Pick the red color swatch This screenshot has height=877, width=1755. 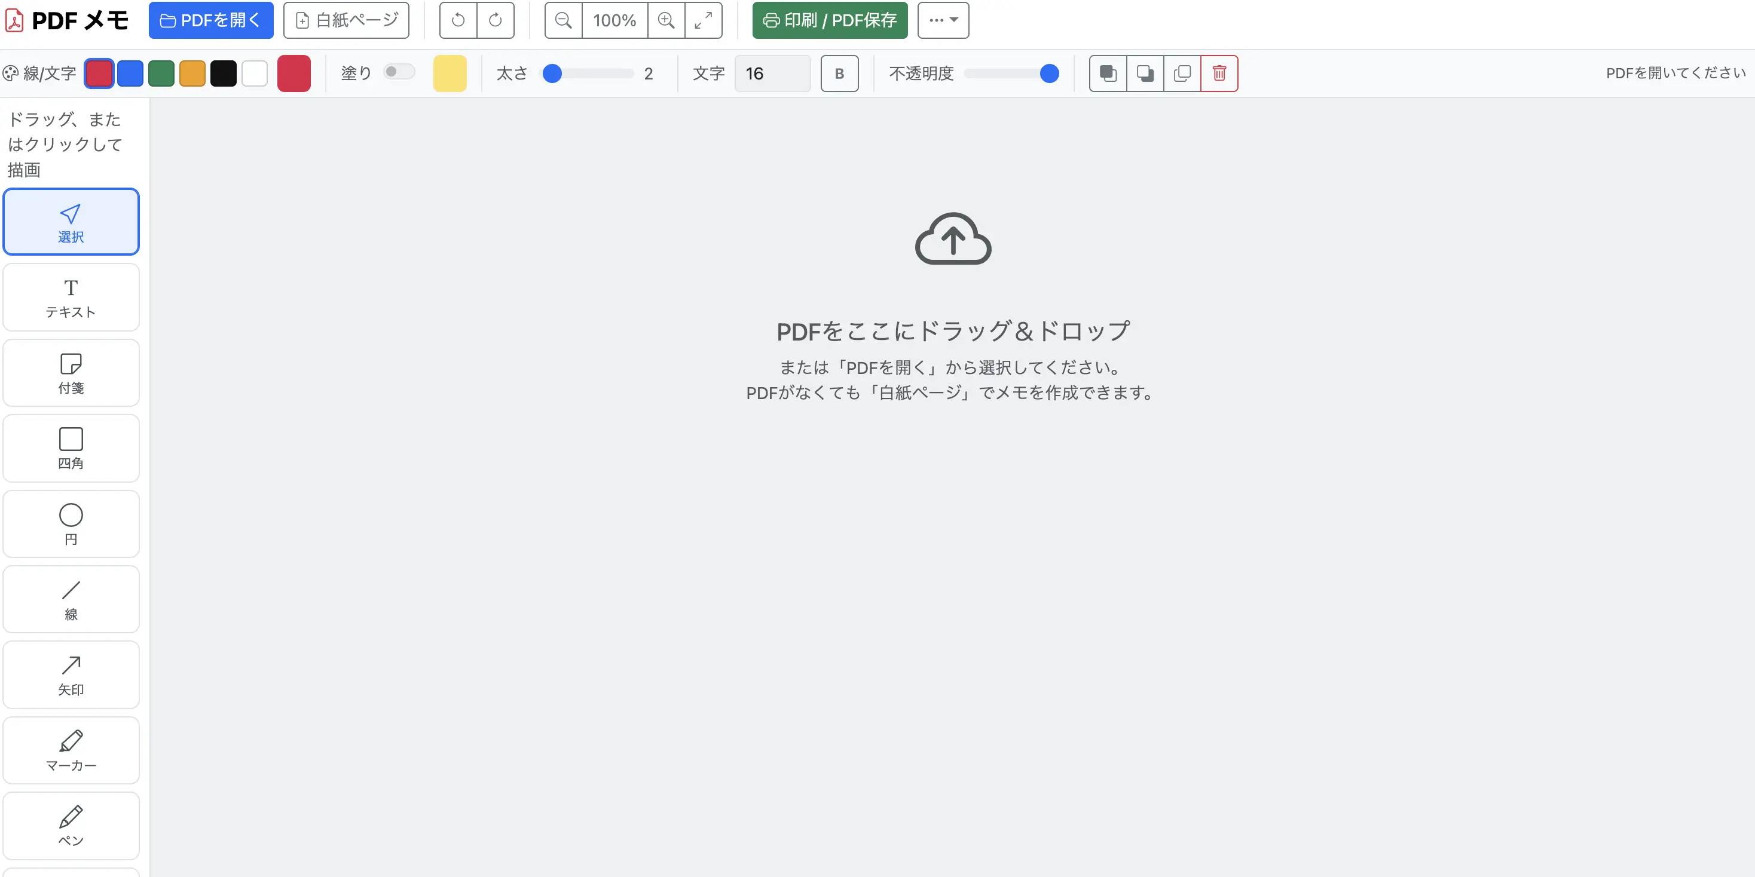coord(99,73)
